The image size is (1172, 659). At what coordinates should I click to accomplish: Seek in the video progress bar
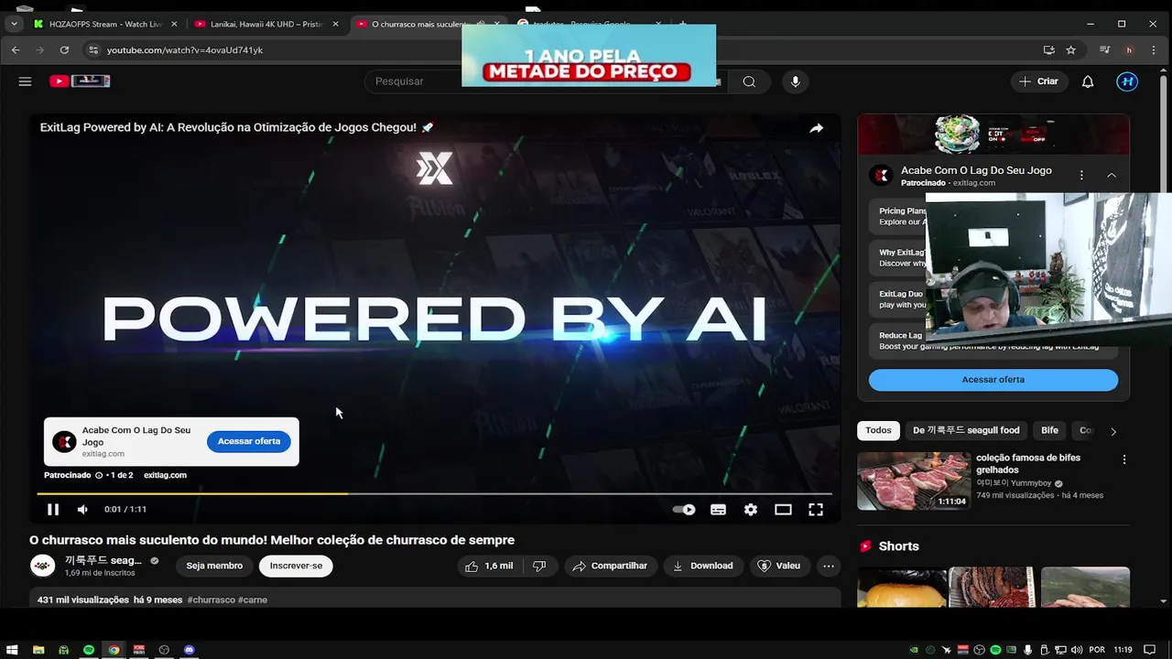[435, 493]
